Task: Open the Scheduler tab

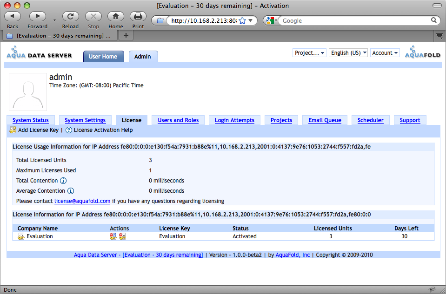Action: coord(370,120)
